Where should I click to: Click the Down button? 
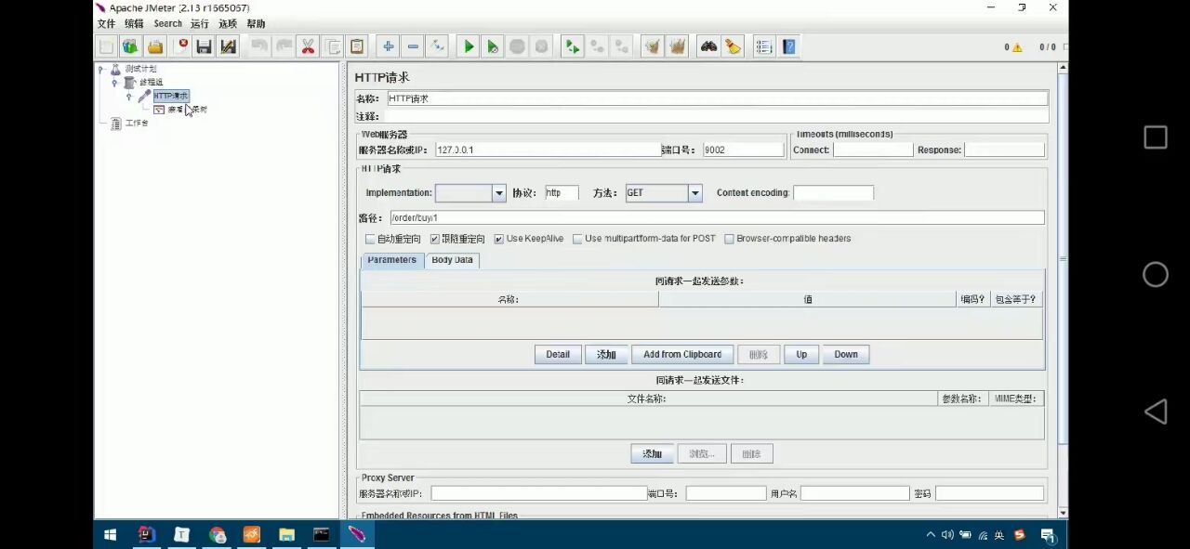pyautogui.click(x=846, y=355)
